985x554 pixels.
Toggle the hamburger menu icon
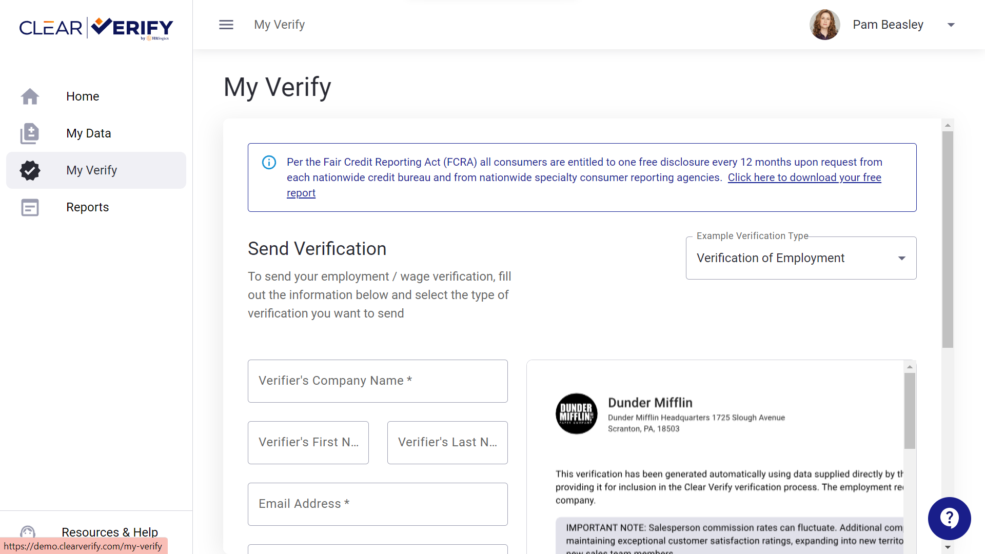coord(226,25)
